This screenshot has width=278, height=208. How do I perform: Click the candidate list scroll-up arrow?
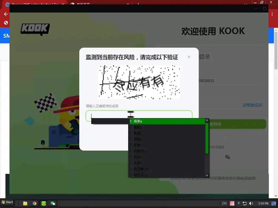207,120
